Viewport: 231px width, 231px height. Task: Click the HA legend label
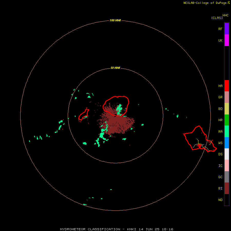coord(220,86)
